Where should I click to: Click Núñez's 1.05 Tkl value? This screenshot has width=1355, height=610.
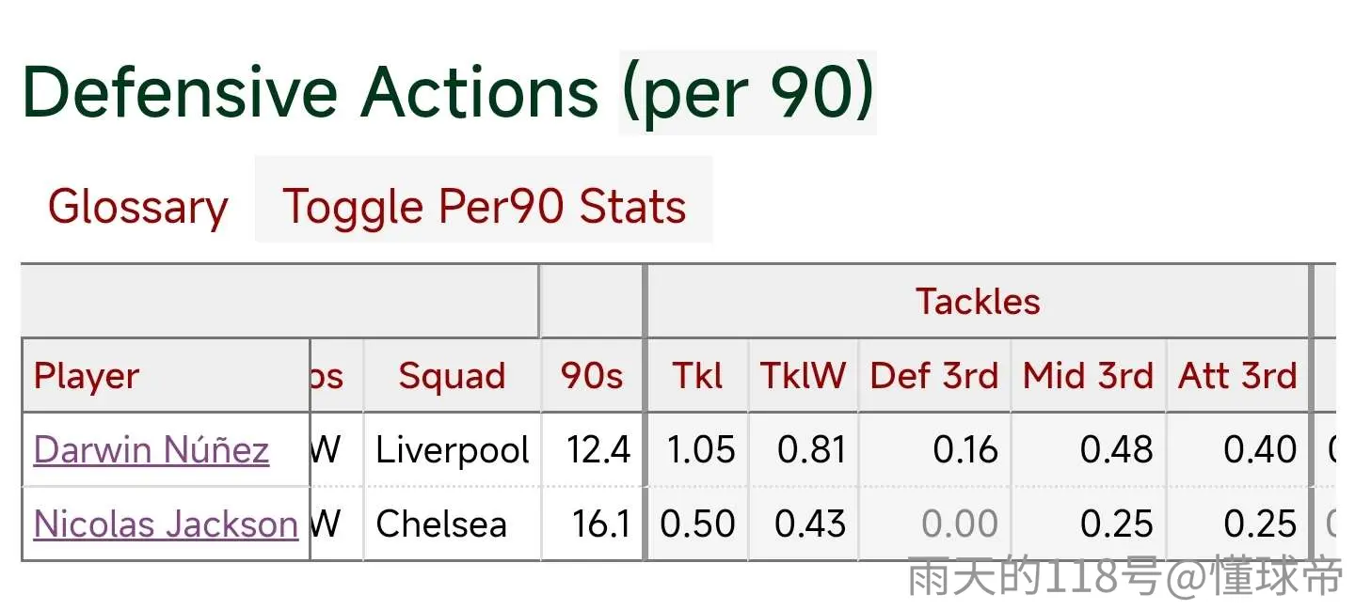(701, 450)
